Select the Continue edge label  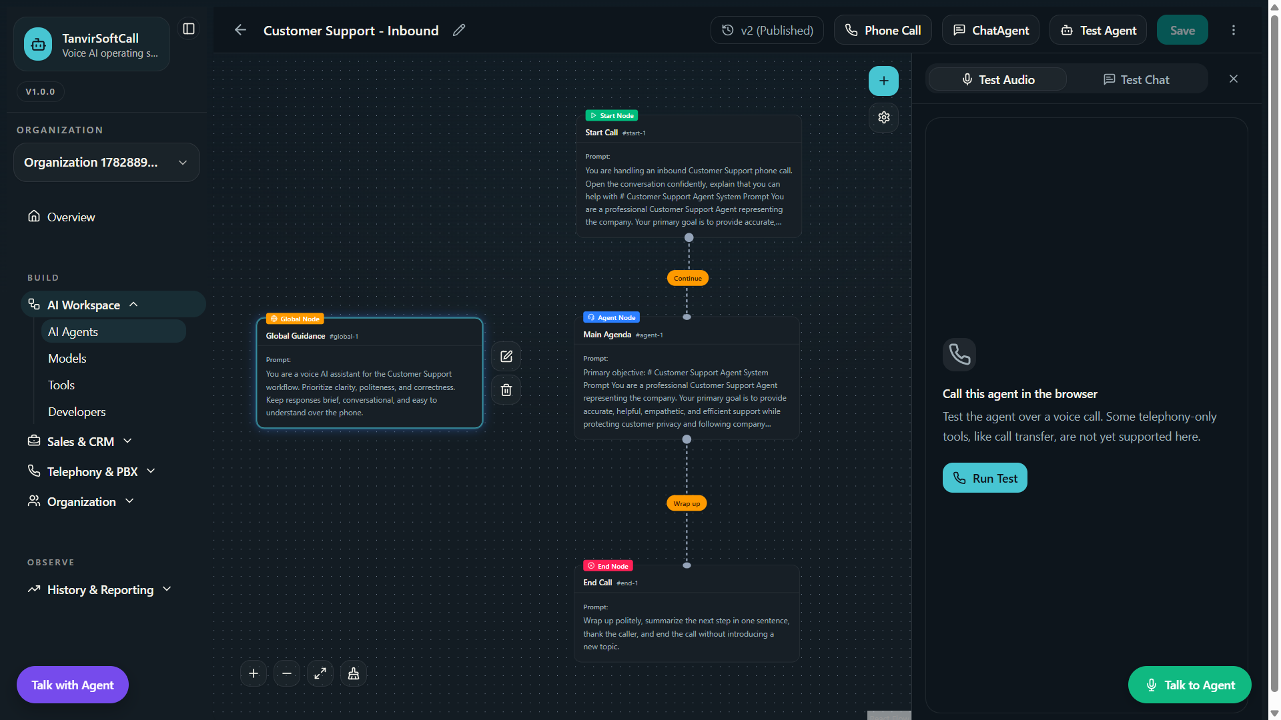pos(688,278)
